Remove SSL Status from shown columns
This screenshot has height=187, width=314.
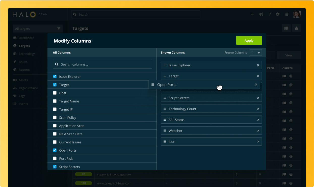tap(258, 120)
